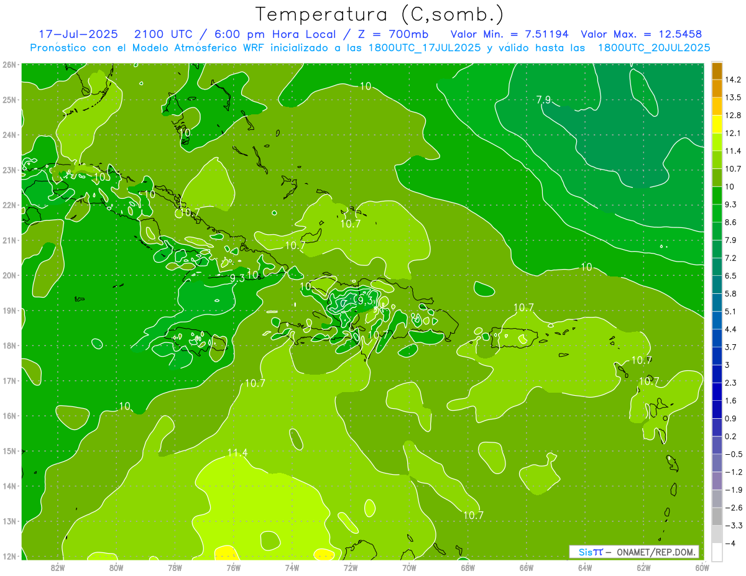The height and width of the screenshot is (576, 746).
Task: Click the -4 legend value
Action: (730, 542)
